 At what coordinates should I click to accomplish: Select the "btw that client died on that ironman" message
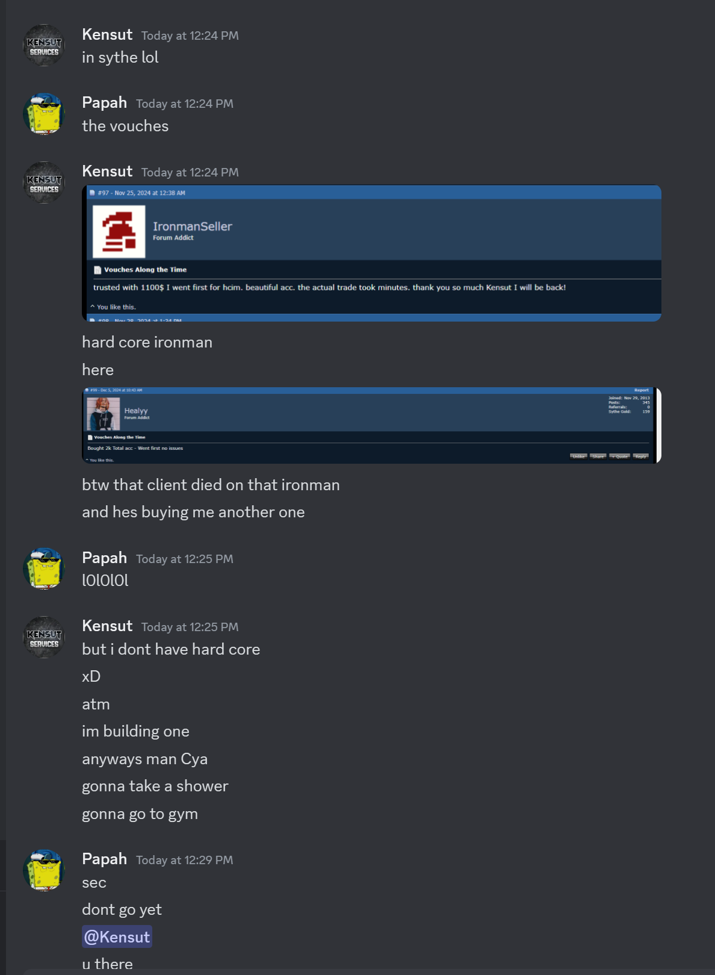pyautogui.click(x=211, y=485)
